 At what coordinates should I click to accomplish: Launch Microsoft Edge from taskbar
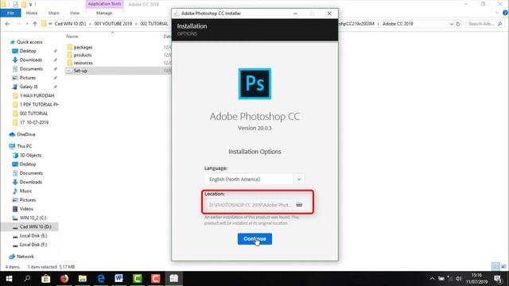click(101, 279)
